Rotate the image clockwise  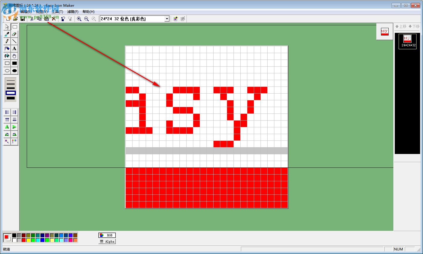pos(14,134)
